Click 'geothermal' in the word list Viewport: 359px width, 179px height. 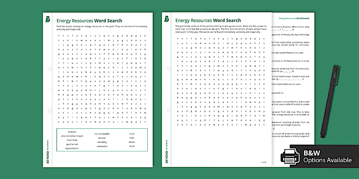(72, 144)
